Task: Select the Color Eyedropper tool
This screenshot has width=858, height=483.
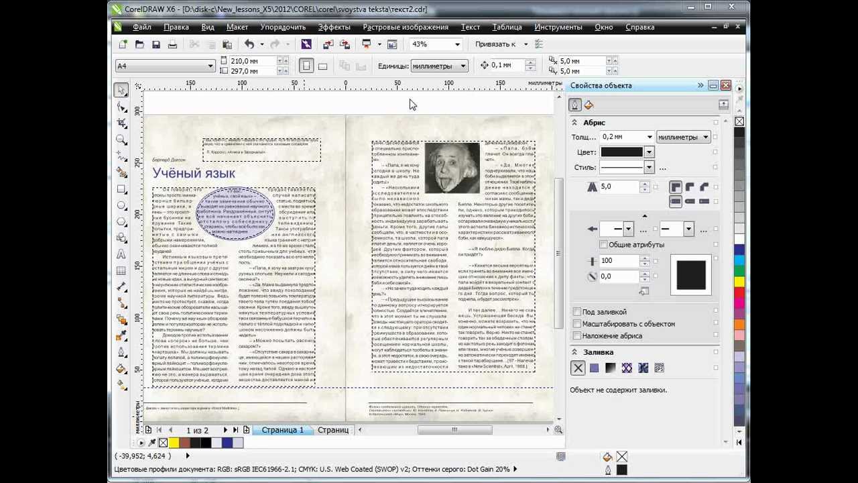Action: click(121, 335)
